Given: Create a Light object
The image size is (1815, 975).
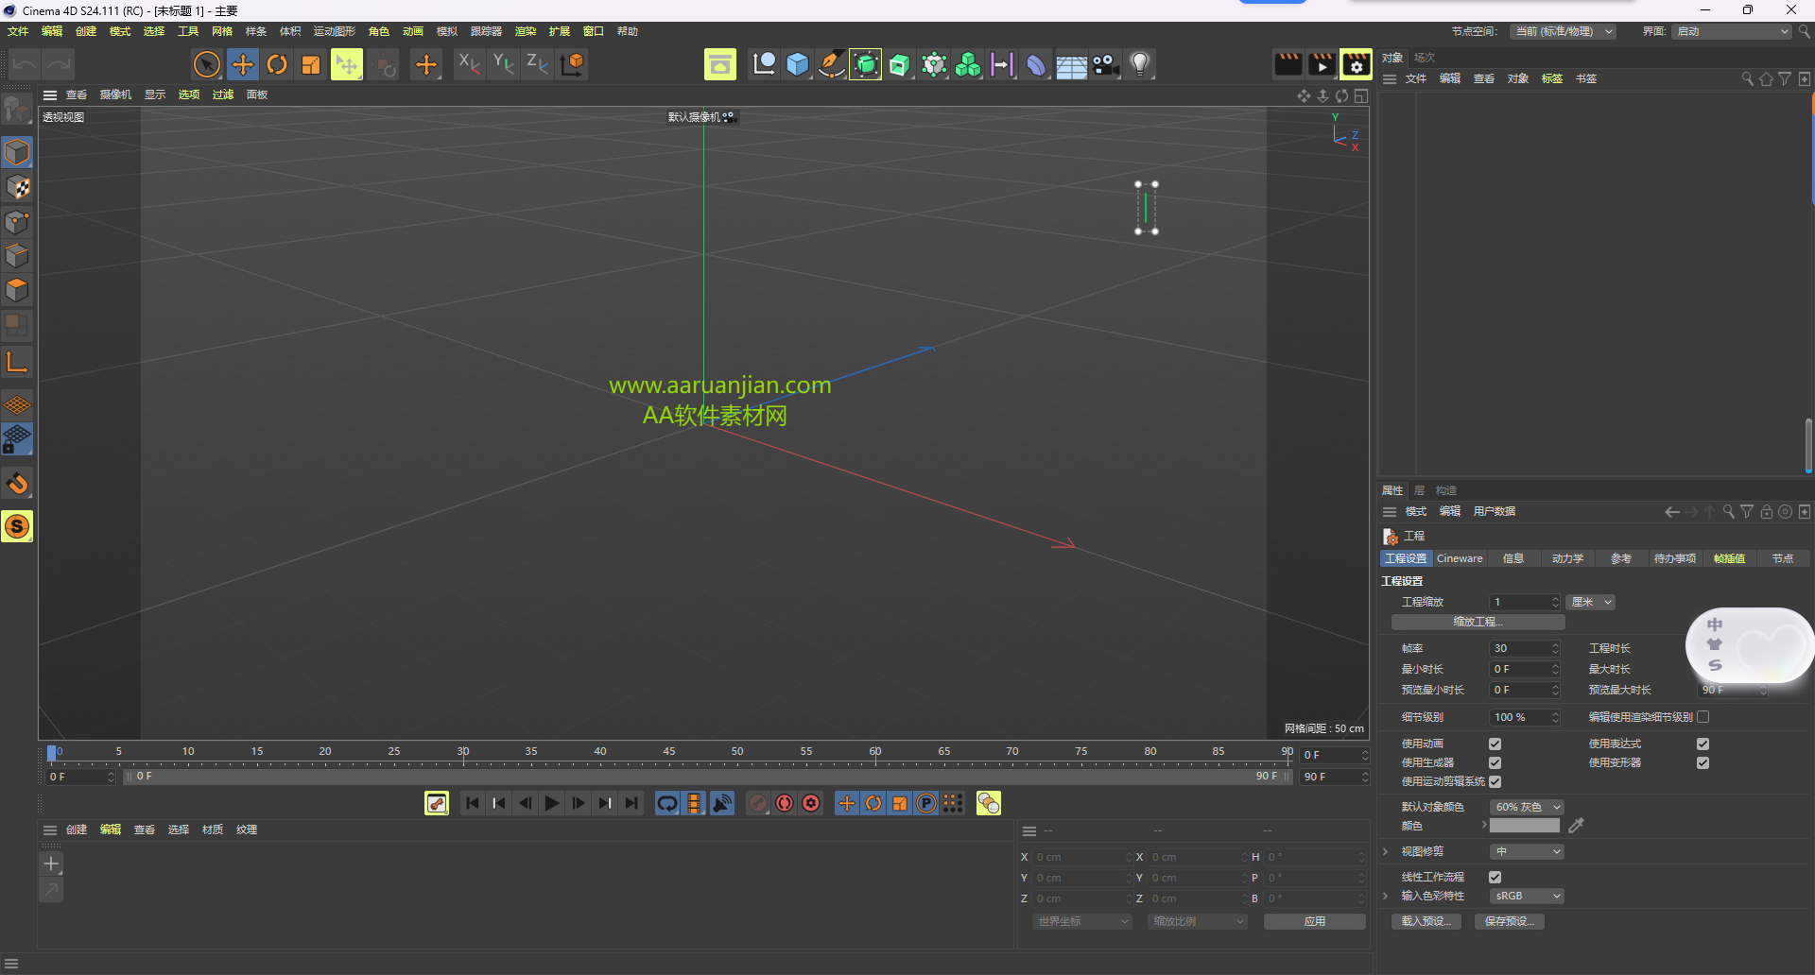Looking at the screenshot, I should tap(1140, 63).
